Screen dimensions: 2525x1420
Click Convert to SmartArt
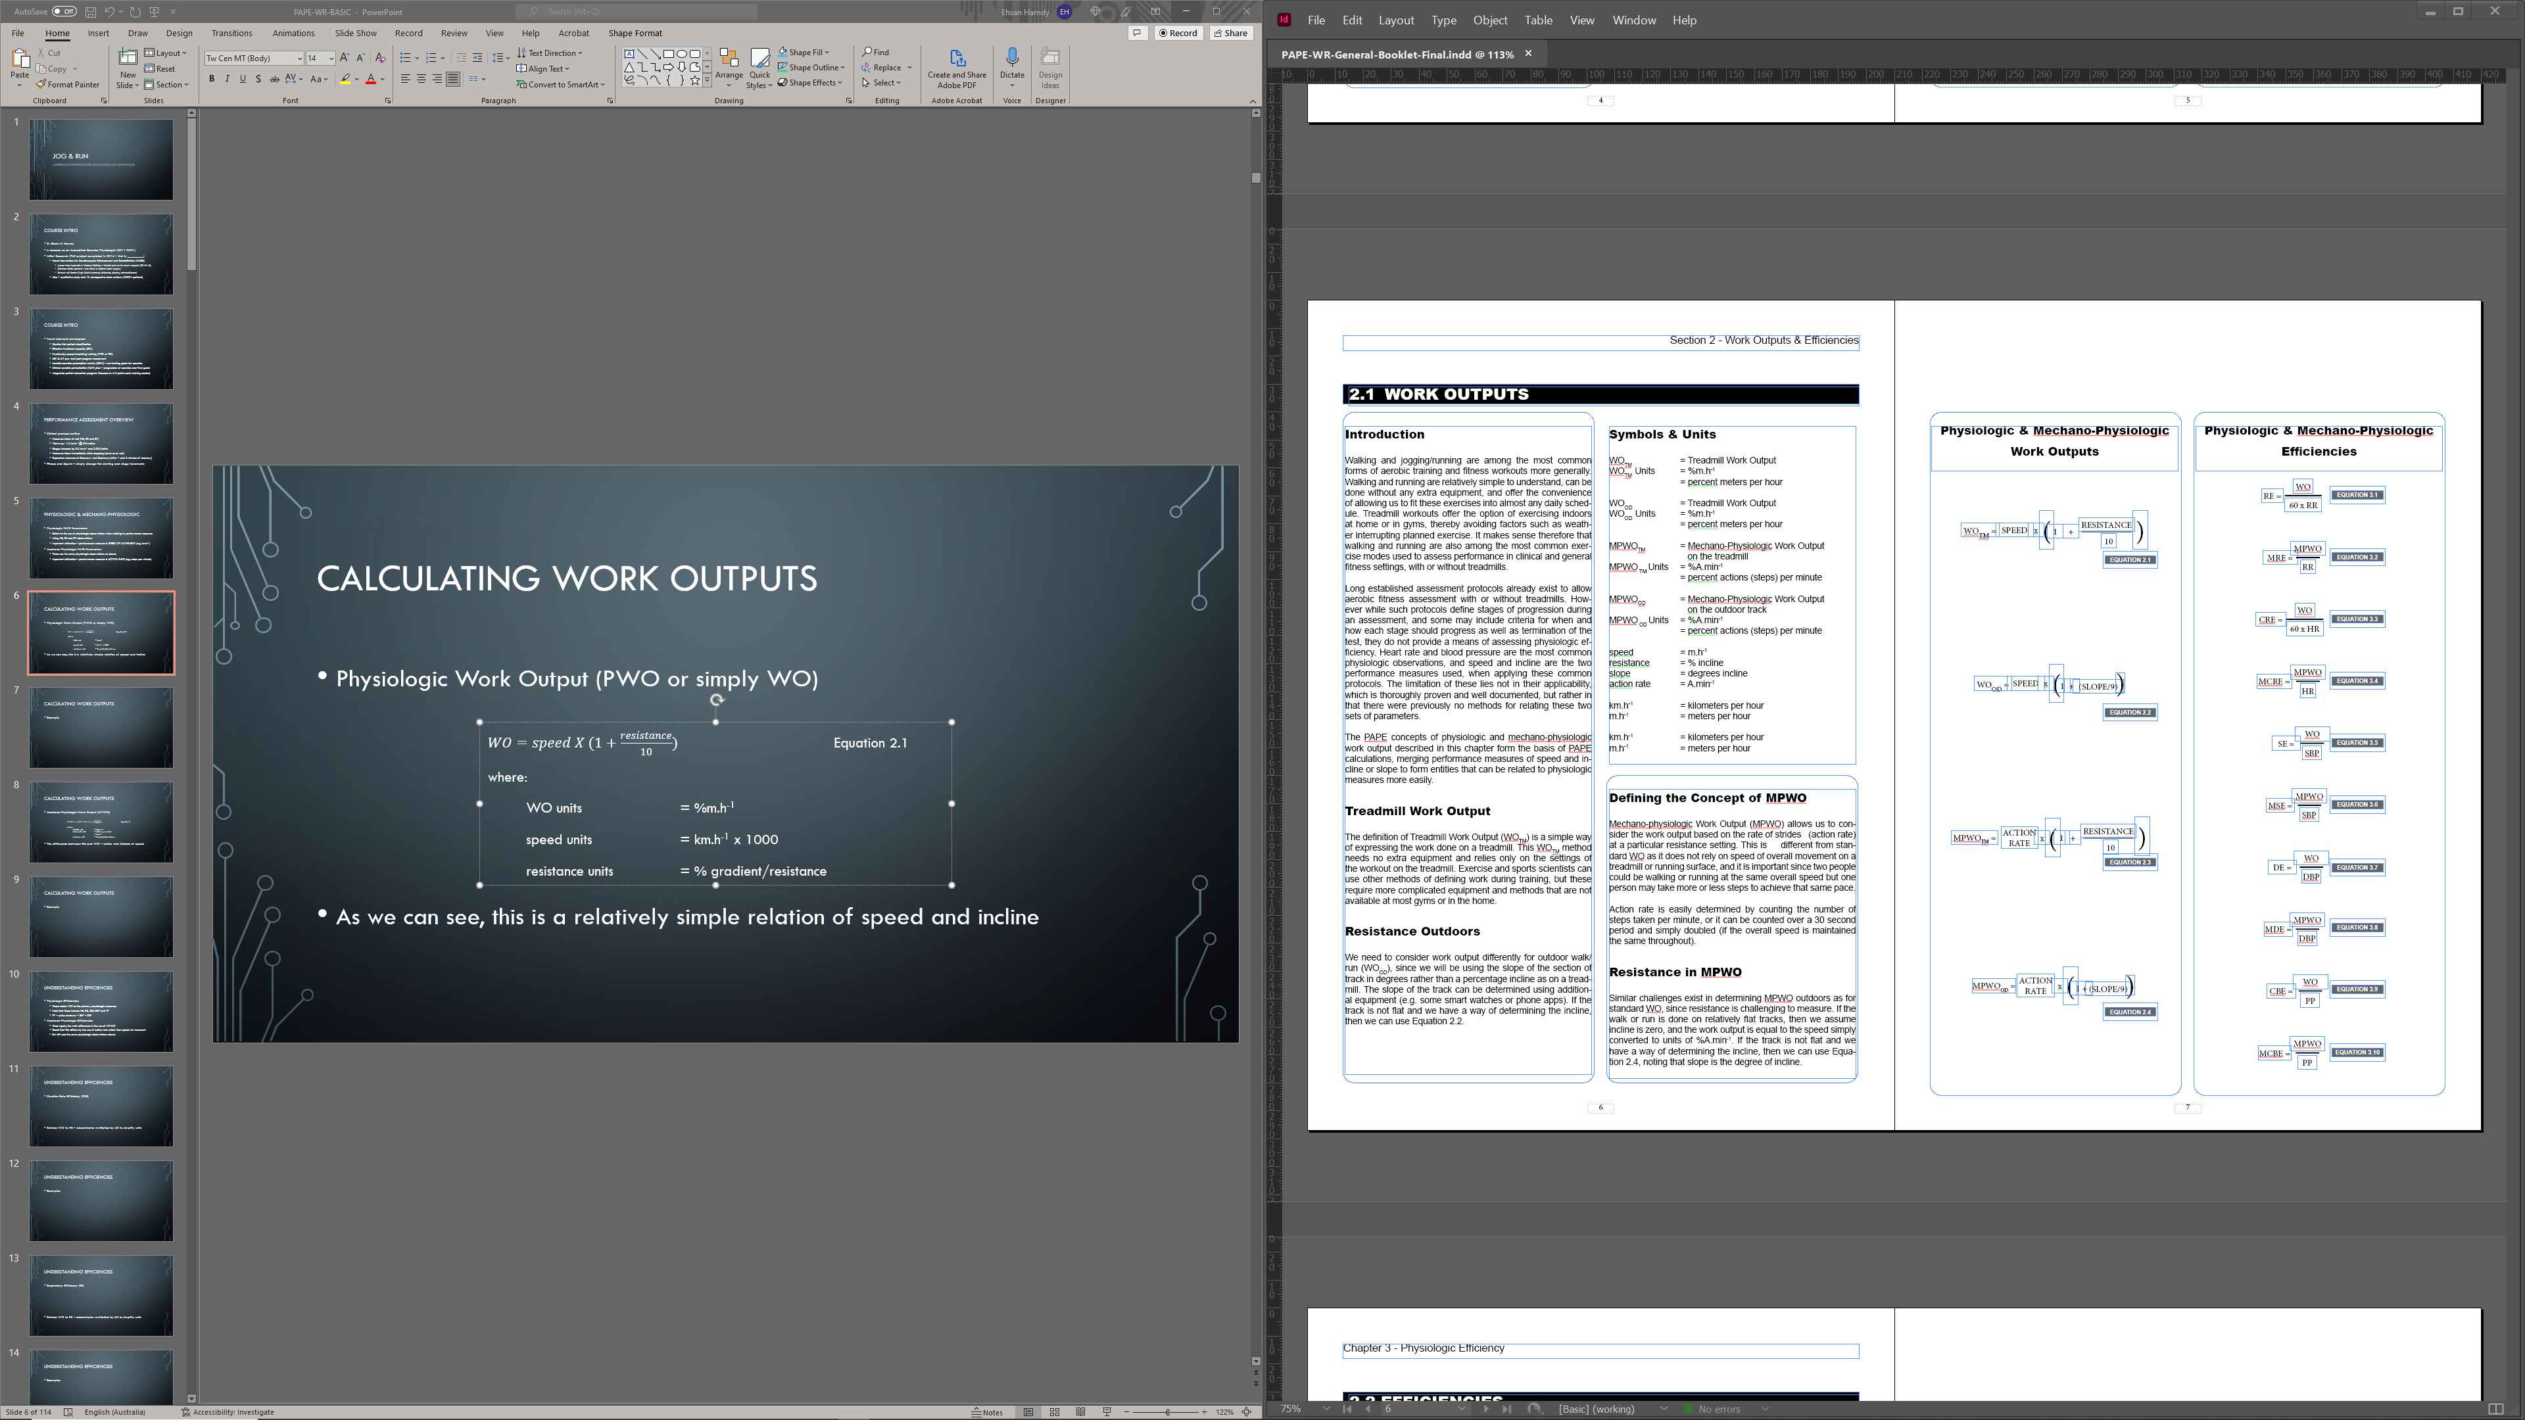[560, 85]
